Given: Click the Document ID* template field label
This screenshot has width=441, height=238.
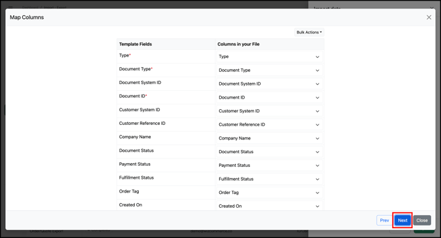Looking at the screenshot, I should pyautogui.click(x=133, y=96).
